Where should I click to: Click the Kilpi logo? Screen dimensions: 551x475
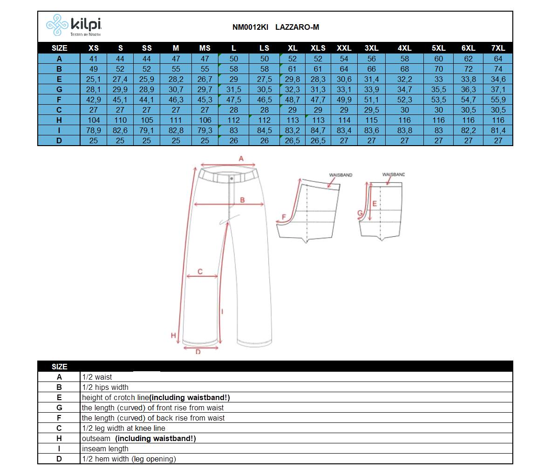pyautogui.click(x=74, y=25)
